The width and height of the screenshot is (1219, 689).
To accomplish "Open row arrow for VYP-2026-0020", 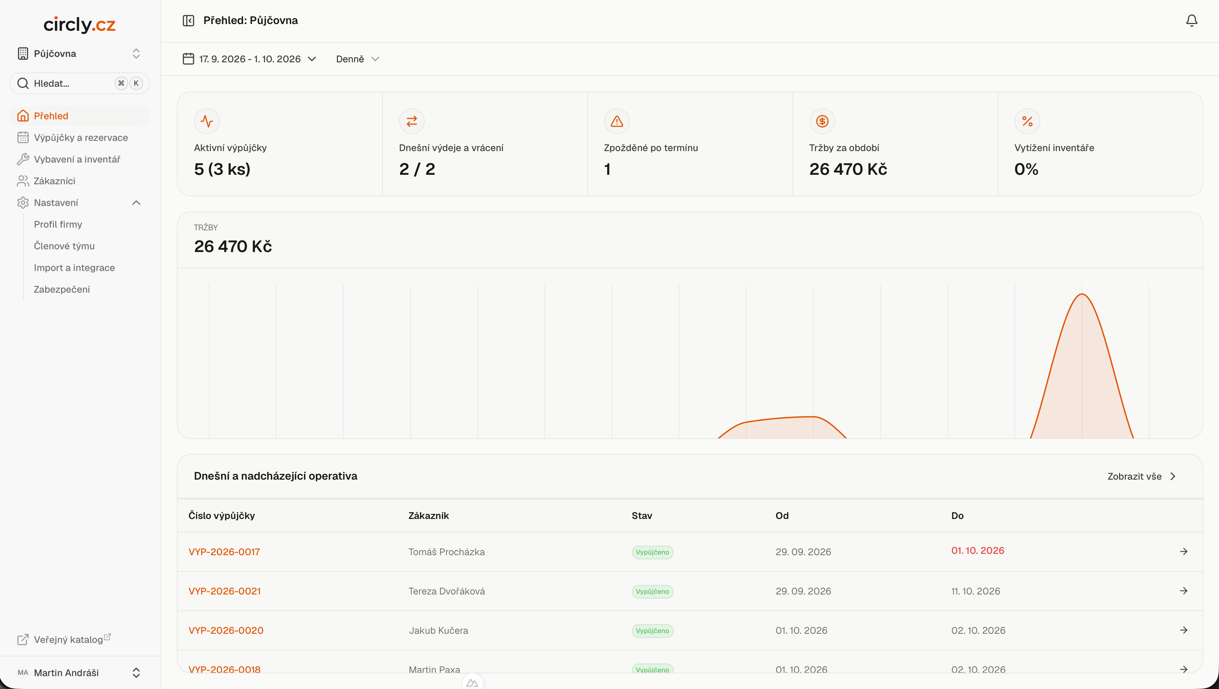I will (x=1183, y=630).
